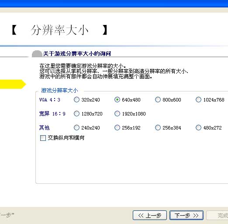This screenshot has width=228, height=224.
Task: Click the 宽屏 16:9 row label
Action: (x=52, y=114)
